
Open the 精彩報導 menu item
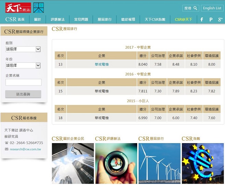click(x=128, y=19)
